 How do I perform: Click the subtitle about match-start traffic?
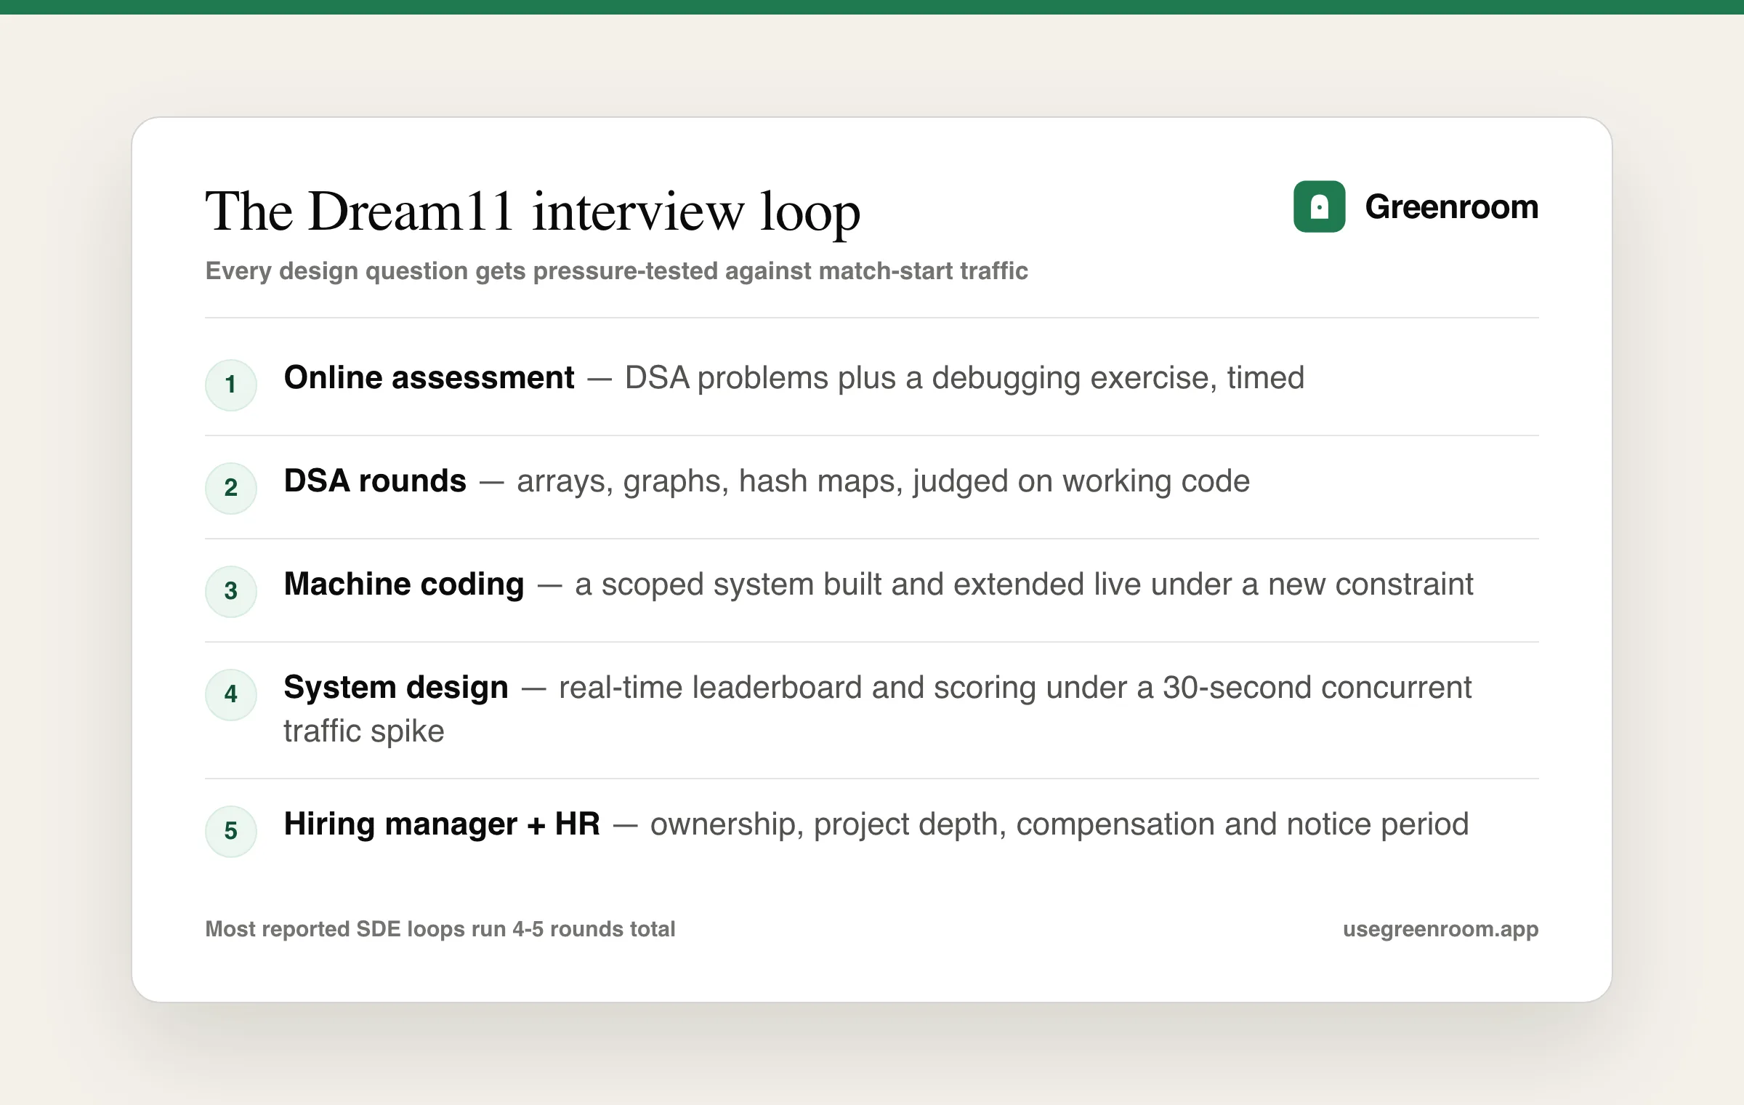point(616,270)
